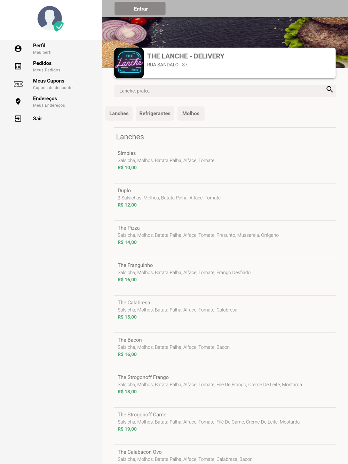Select Sair to log out
Image resolution: width=348 pixels, height=464 pixels.
[51, 119]
